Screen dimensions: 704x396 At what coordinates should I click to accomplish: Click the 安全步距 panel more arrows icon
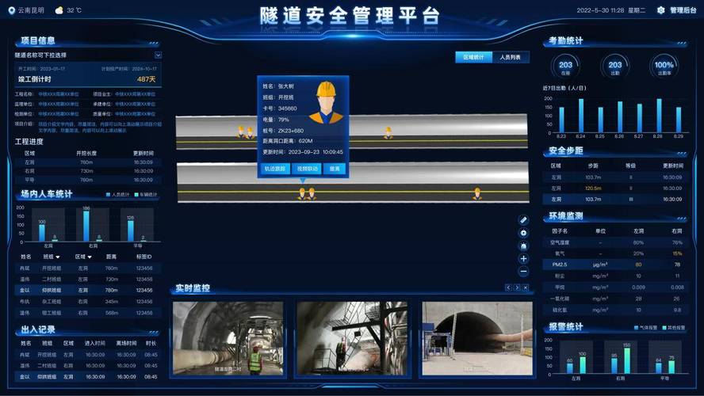coord(682,153)
